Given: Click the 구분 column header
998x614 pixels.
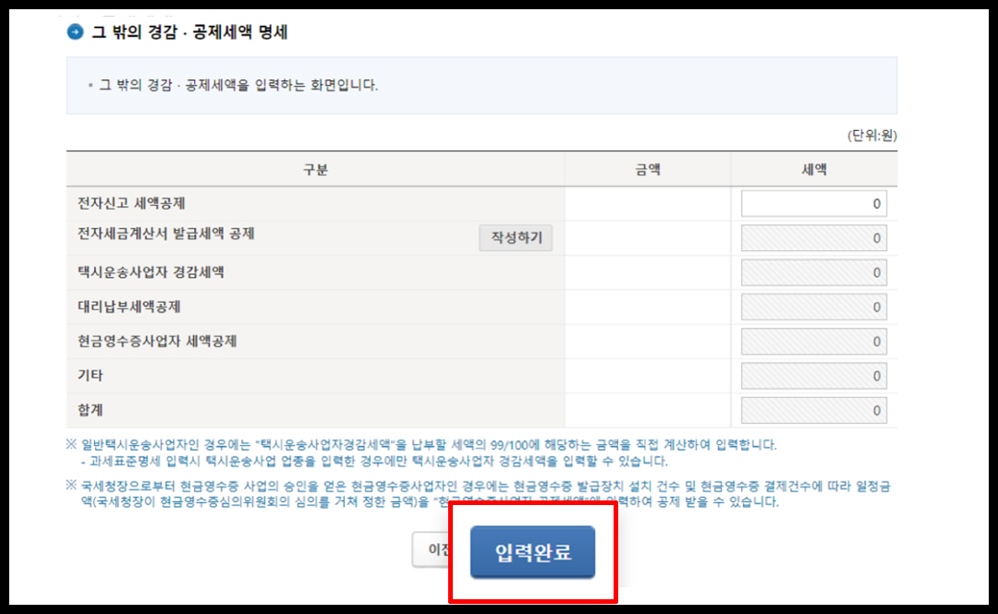Looking at the screenshot, I should [x=314, y=168].
